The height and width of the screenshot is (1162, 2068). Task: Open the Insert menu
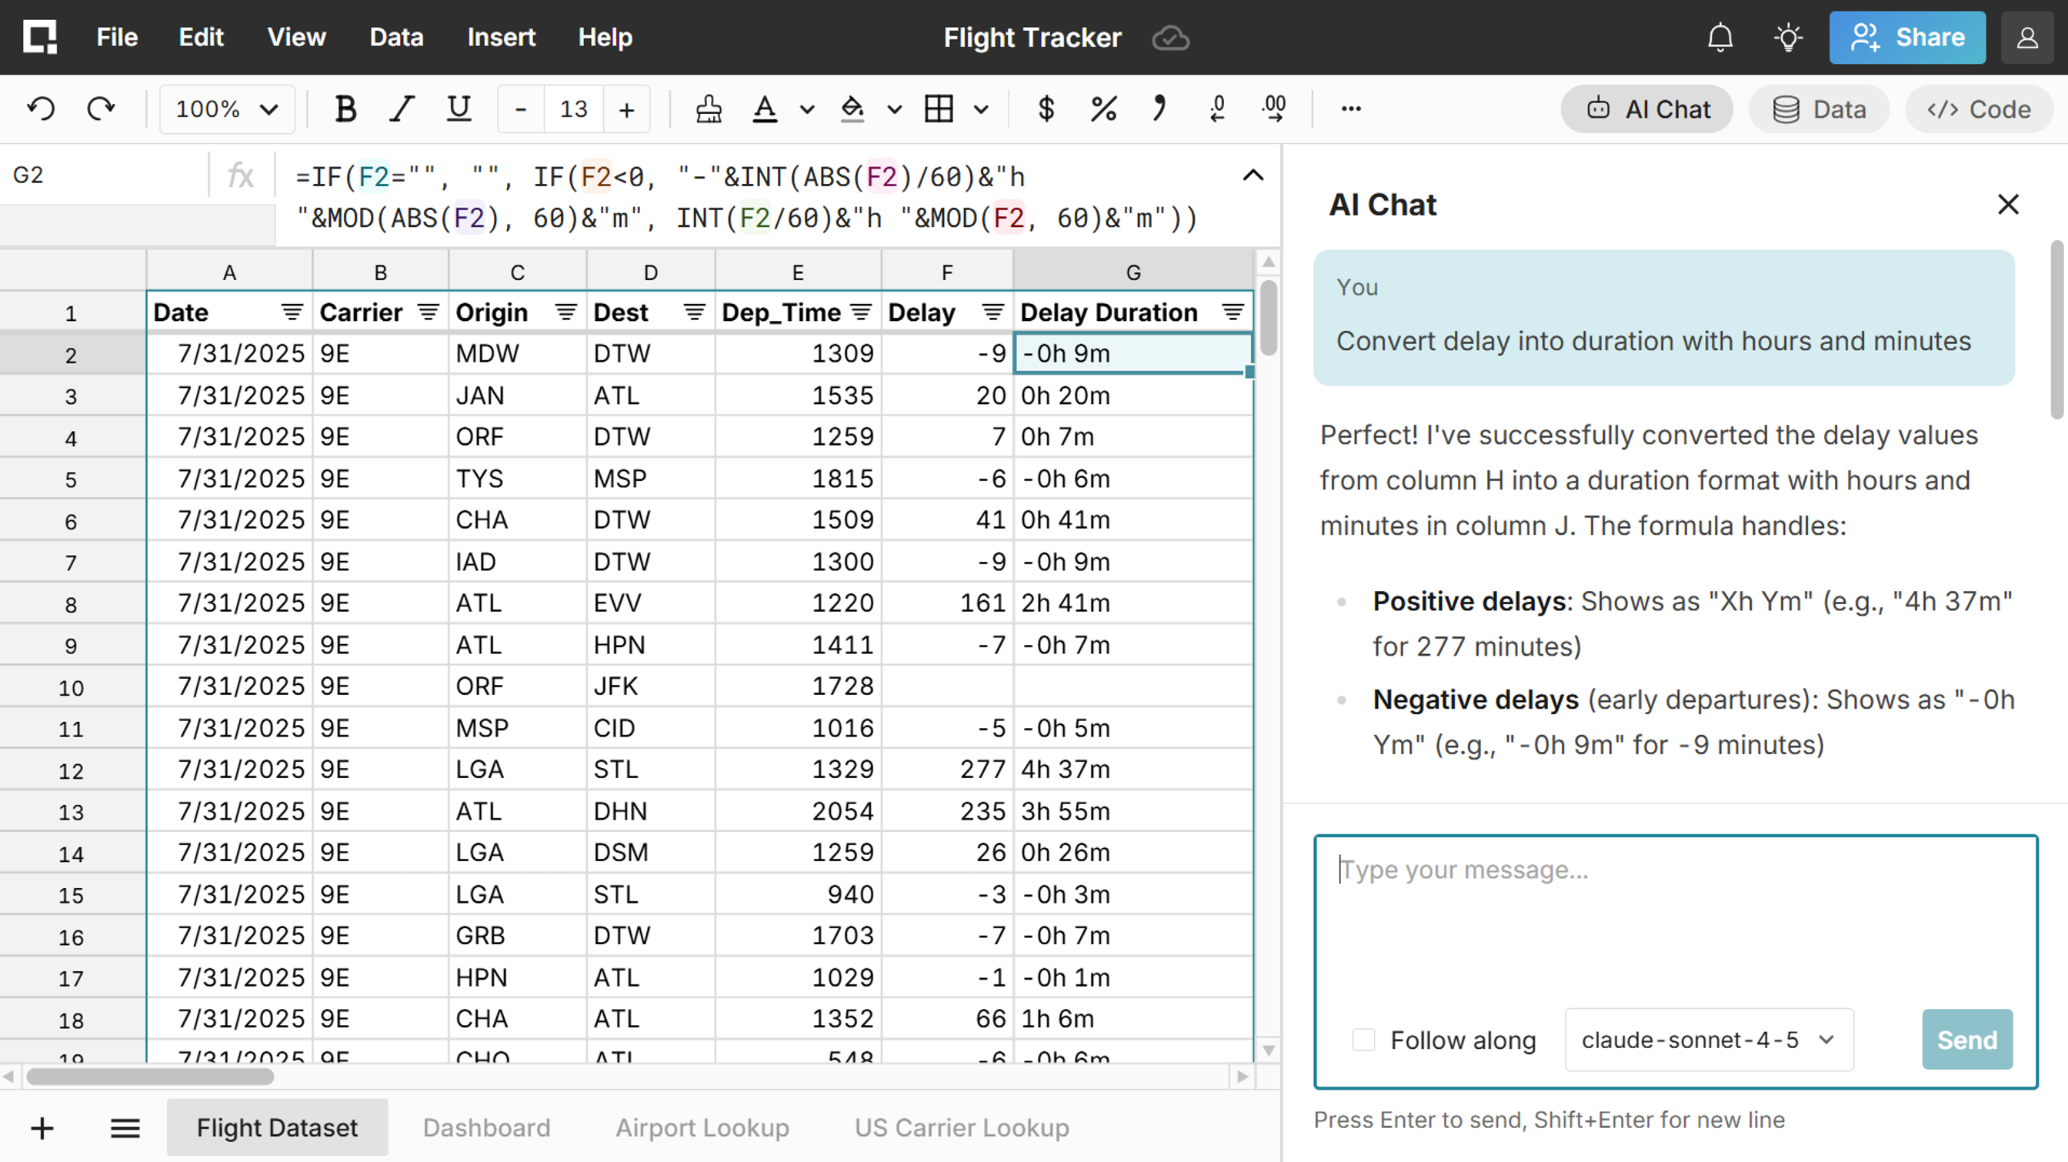[501, 38]
